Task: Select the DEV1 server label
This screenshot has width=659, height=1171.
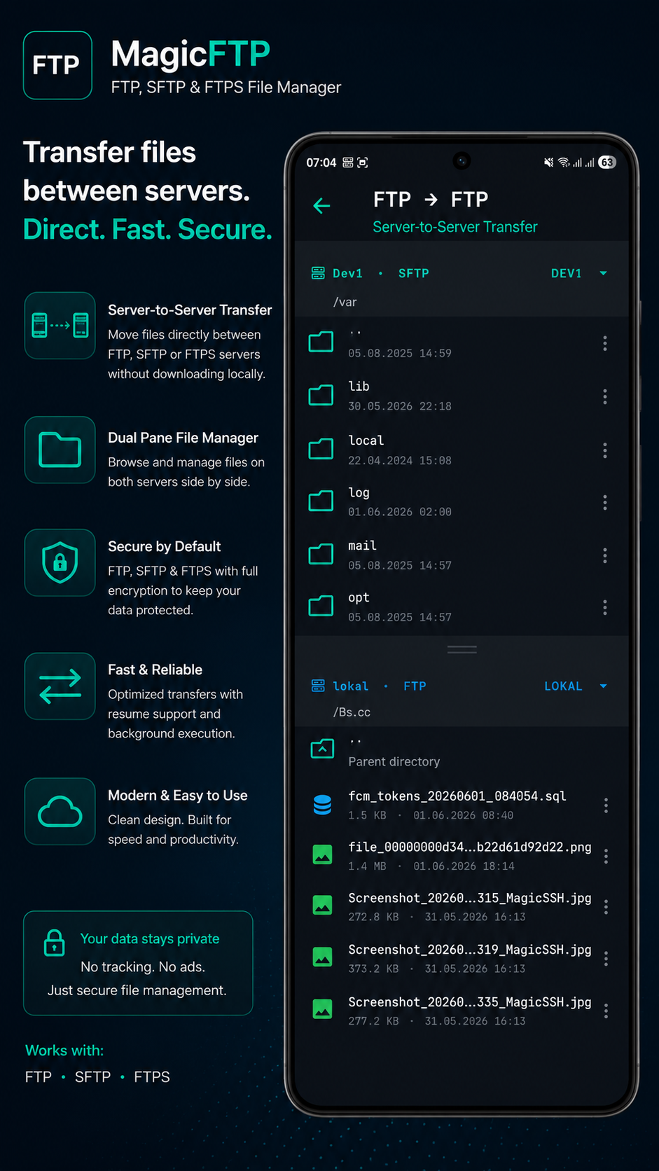Action: click(567, 273)
